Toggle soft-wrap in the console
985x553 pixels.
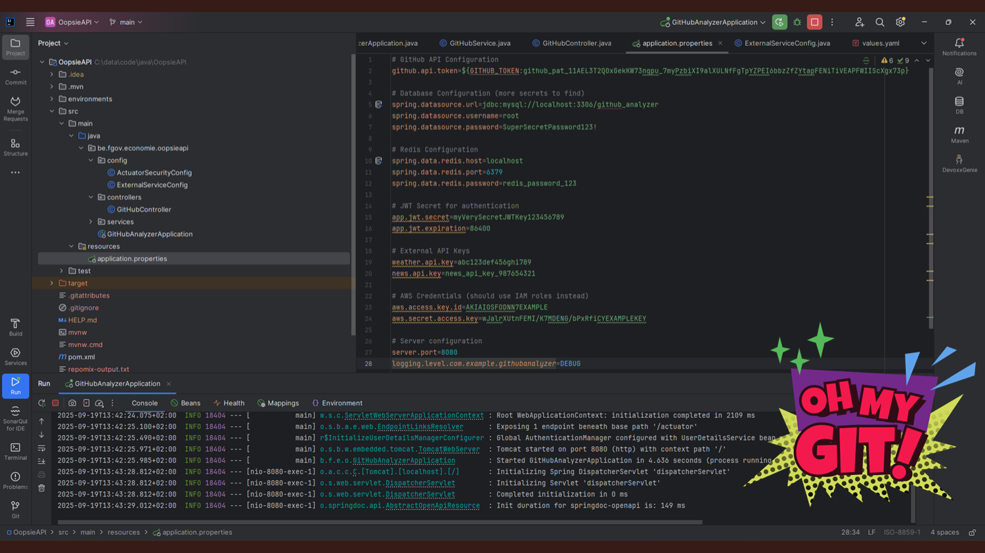(x=41, y=449)
